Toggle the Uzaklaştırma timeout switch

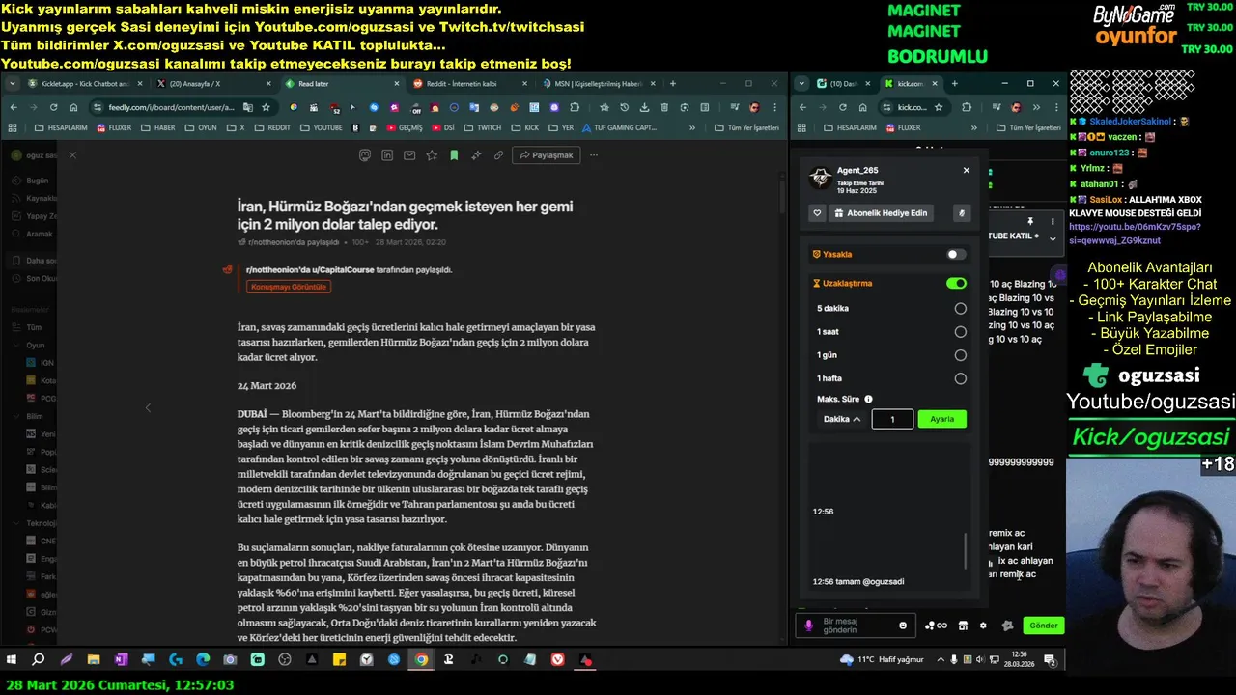(956, 283)
